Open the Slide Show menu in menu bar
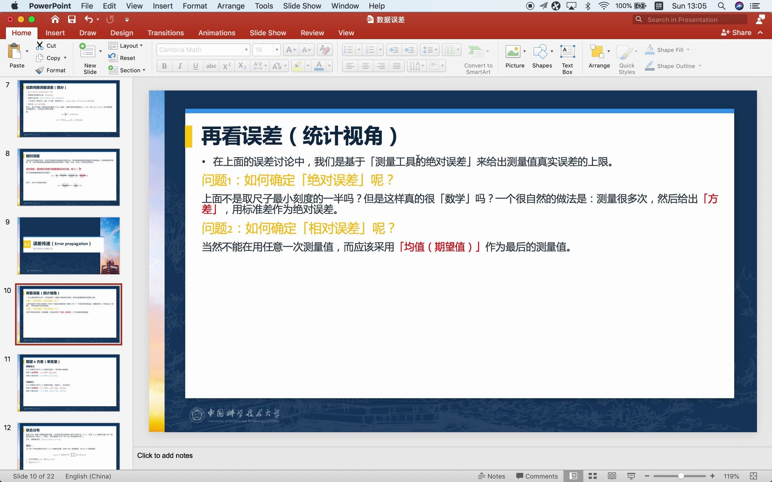The width and height of the screenshot is (772, 482). [302, 6]
